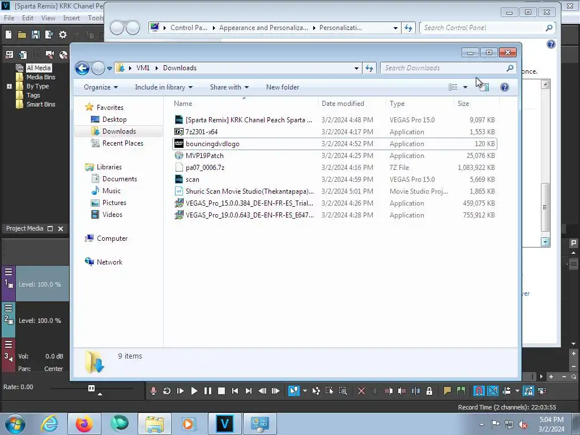Launch Firefox from the taskbar
This screenshot has width=580, height=435.
tap(84, 424)
